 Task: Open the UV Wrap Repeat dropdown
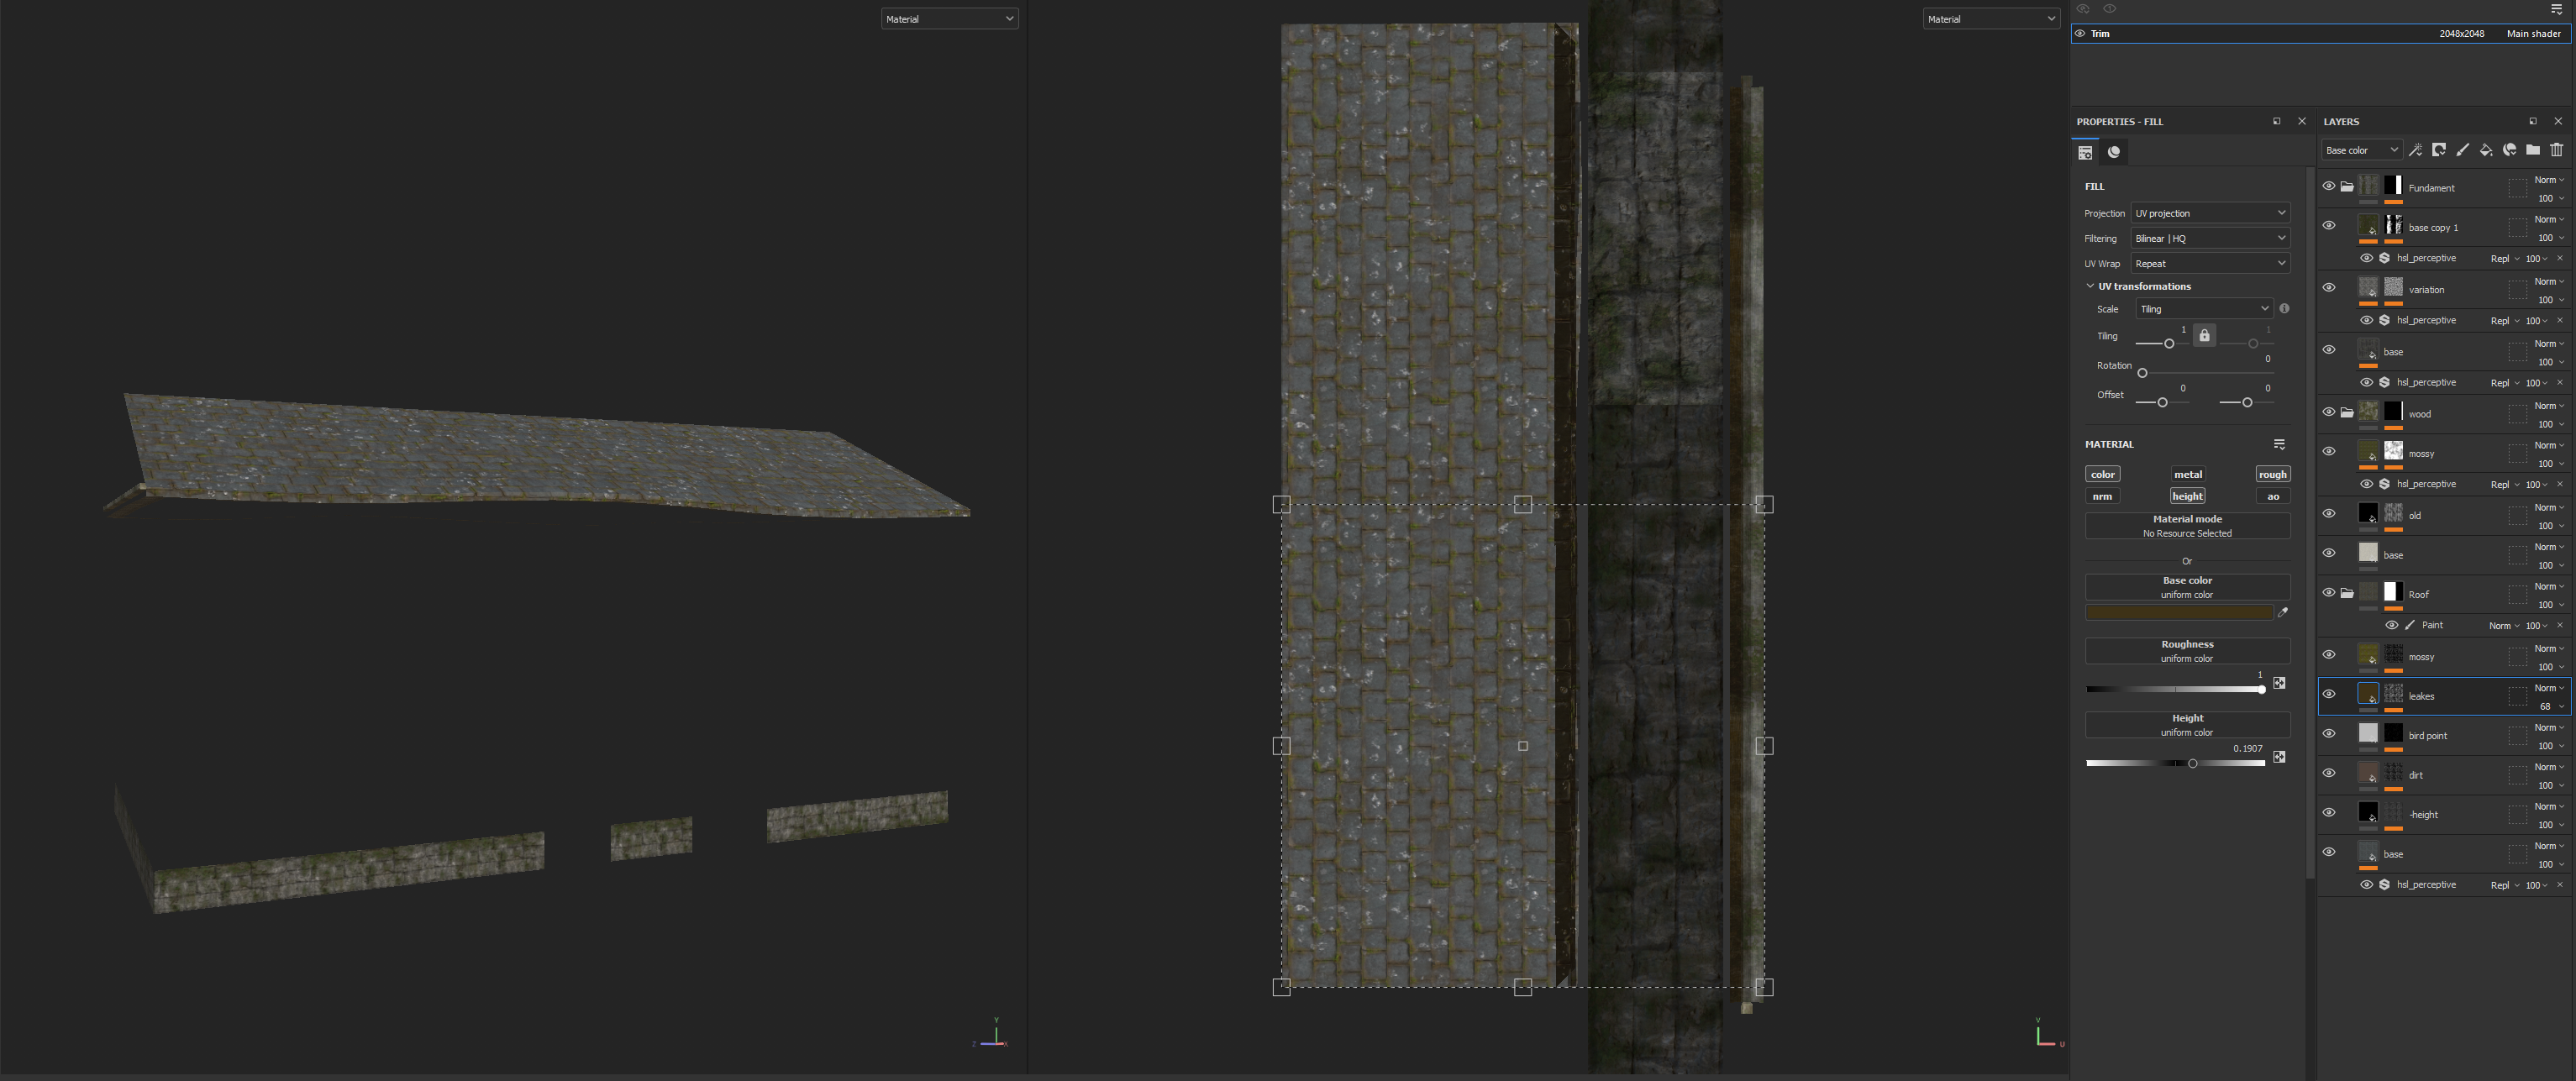click(x=2210, y=264)
